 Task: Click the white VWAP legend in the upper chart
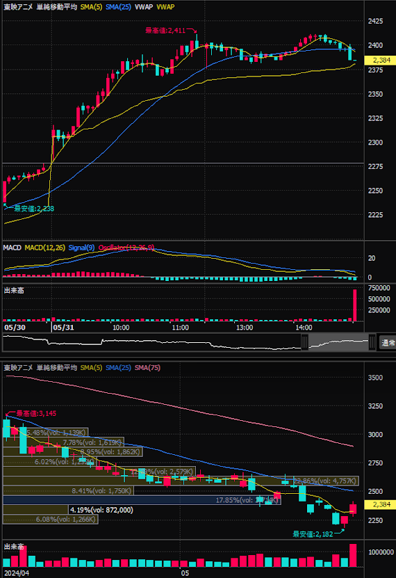[x=144, y=7]
